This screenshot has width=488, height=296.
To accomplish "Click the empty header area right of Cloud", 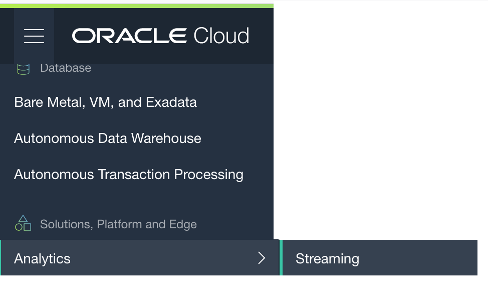I will (x=262, y=36).
